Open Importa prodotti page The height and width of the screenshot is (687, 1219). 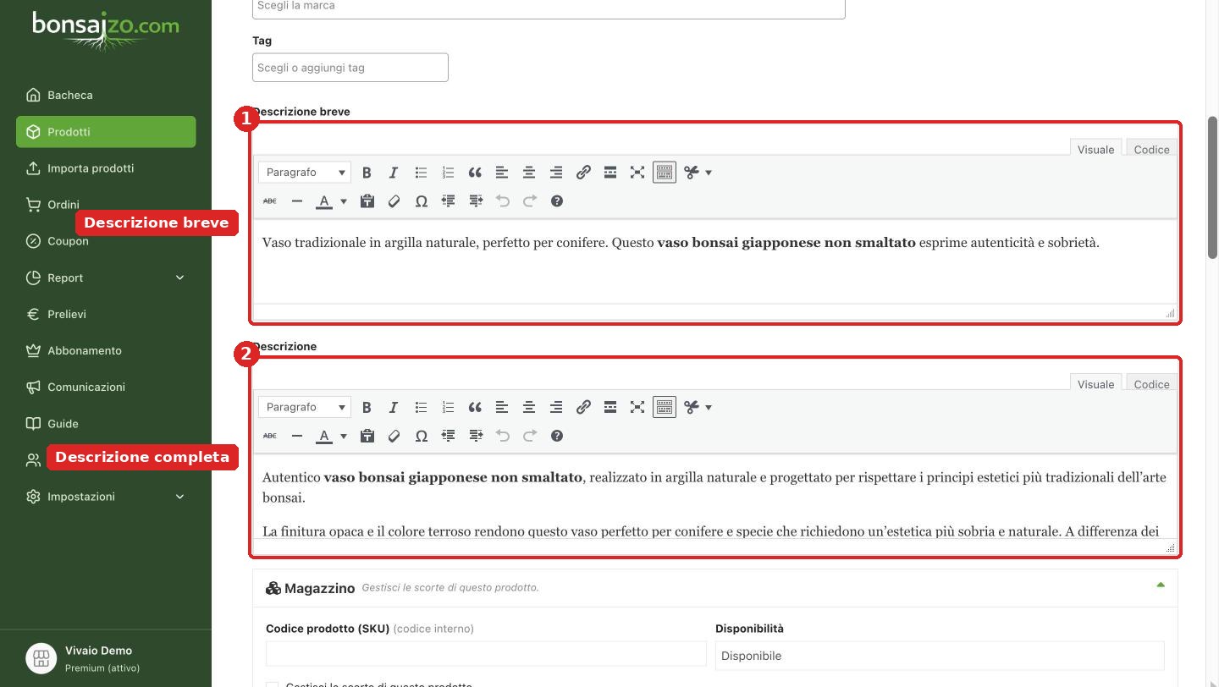(x=106, y=168)
